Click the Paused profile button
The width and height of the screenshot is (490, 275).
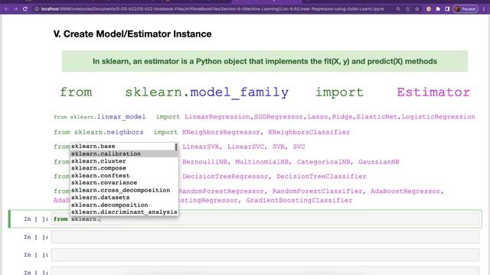pos(465,9)
